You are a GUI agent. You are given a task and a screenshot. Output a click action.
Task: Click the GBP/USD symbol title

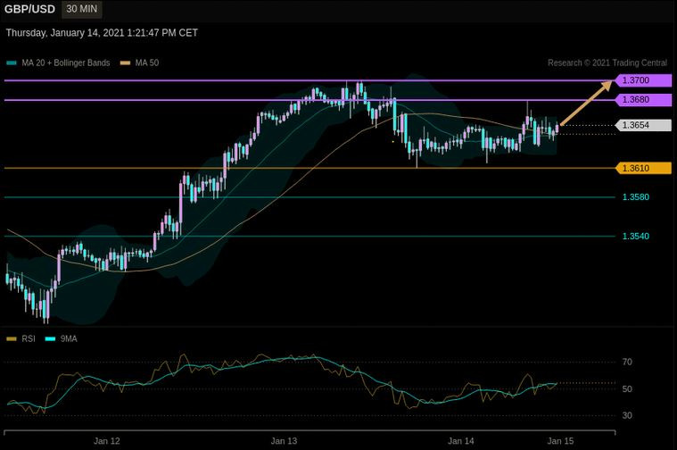pyautogui.click(x=29, y=9)
